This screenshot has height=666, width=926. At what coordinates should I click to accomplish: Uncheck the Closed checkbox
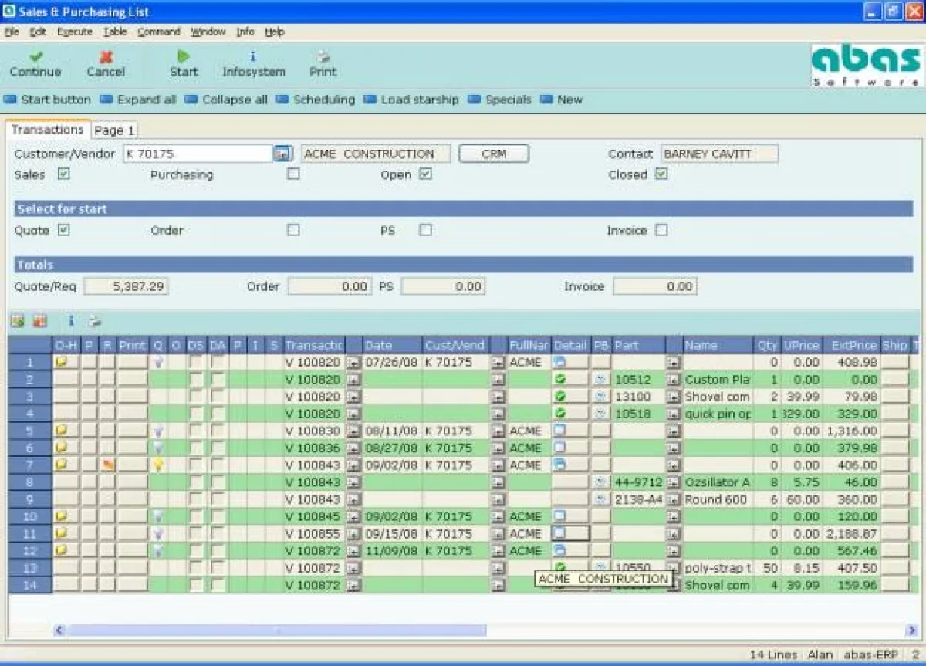661,174
